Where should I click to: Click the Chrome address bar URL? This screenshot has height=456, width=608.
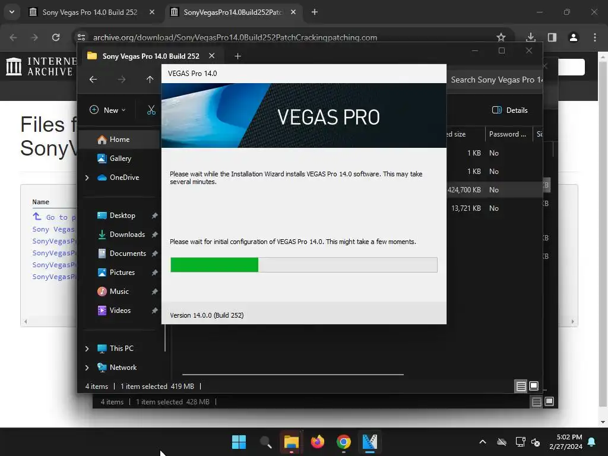pyautogui.click(x=235, y=37)
